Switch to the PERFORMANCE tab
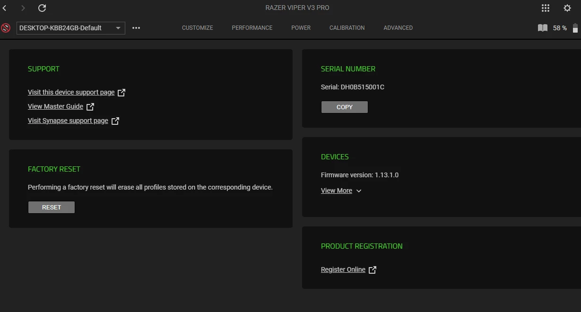Image resolution: width=581 pixels, height=312 pixels. [252, 28]
